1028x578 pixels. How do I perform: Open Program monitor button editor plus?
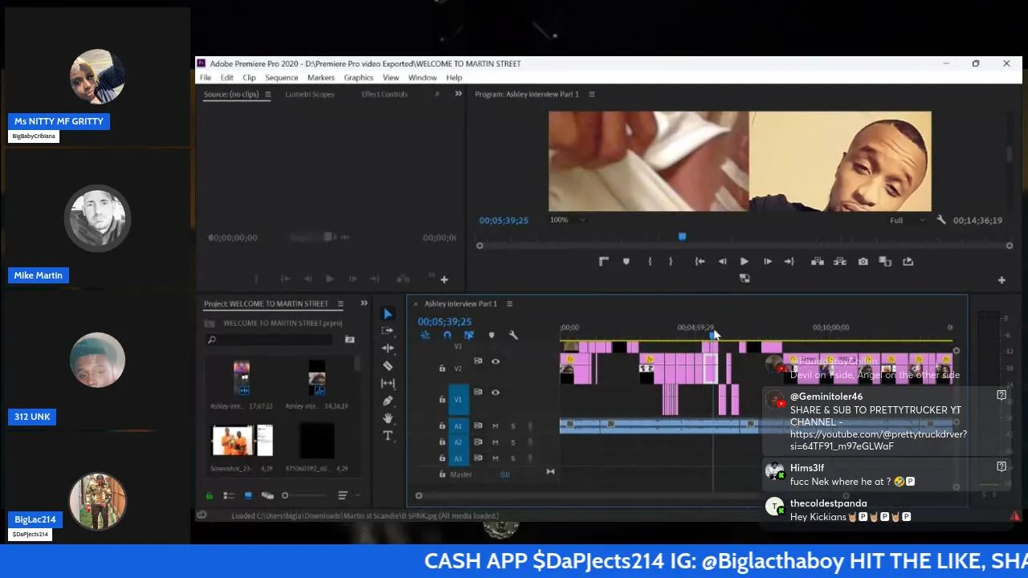point(1001,280)
